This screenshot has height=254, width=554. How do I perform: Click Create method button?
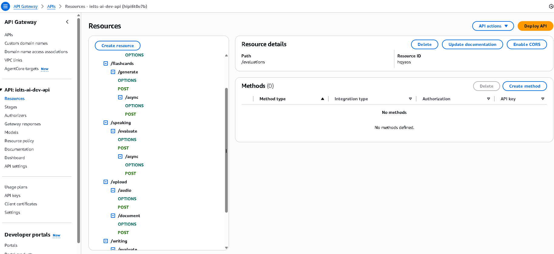pos(525,86)
